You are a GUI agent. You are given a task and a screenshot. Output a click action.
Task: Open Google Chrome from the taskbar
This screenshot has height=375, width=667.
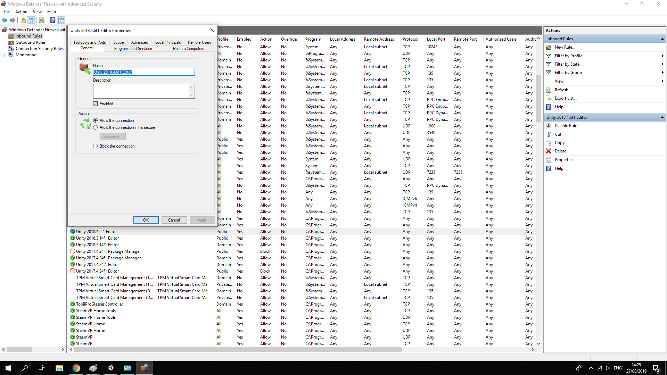(x=76, y=368)
